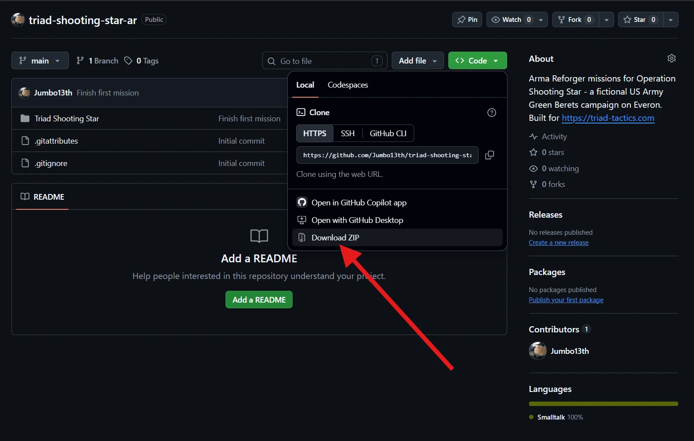Click the clone help question mark icon
This screenshot has width=694, height=441.
pos(492,113)
